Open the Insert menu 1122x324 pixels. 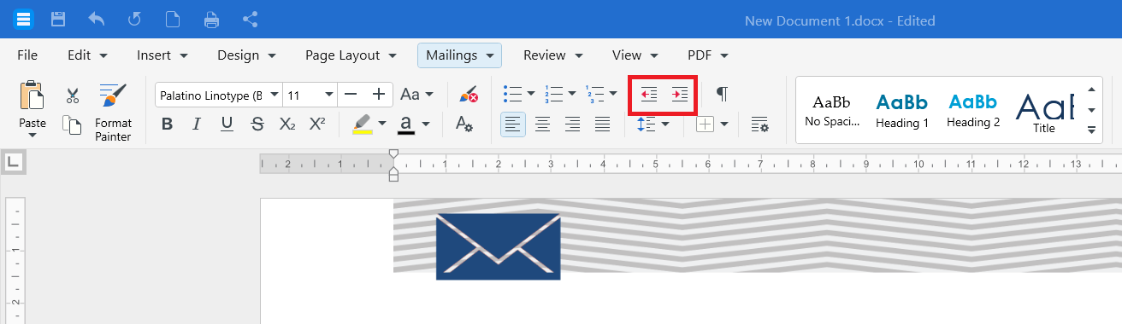point(162,55)
